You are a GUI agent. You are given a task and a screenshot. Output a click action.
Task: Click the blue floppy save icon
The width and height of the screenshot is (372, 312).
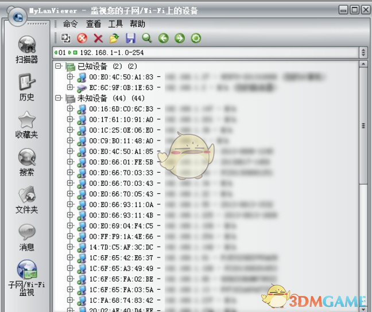(x=130, y=38)
